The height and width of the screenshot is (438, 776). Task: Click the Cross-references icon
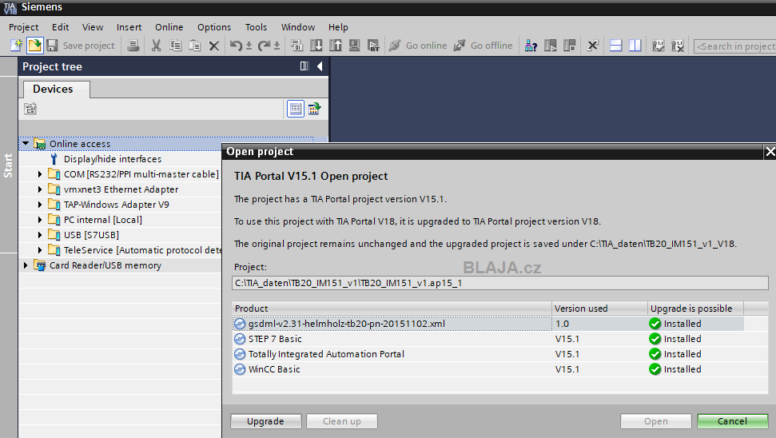(x=592, y=46)
